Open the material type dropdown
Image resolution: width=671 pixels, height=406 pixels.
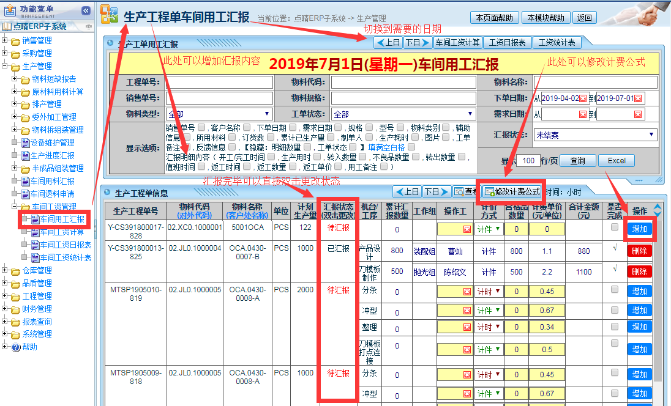point(219,114)
